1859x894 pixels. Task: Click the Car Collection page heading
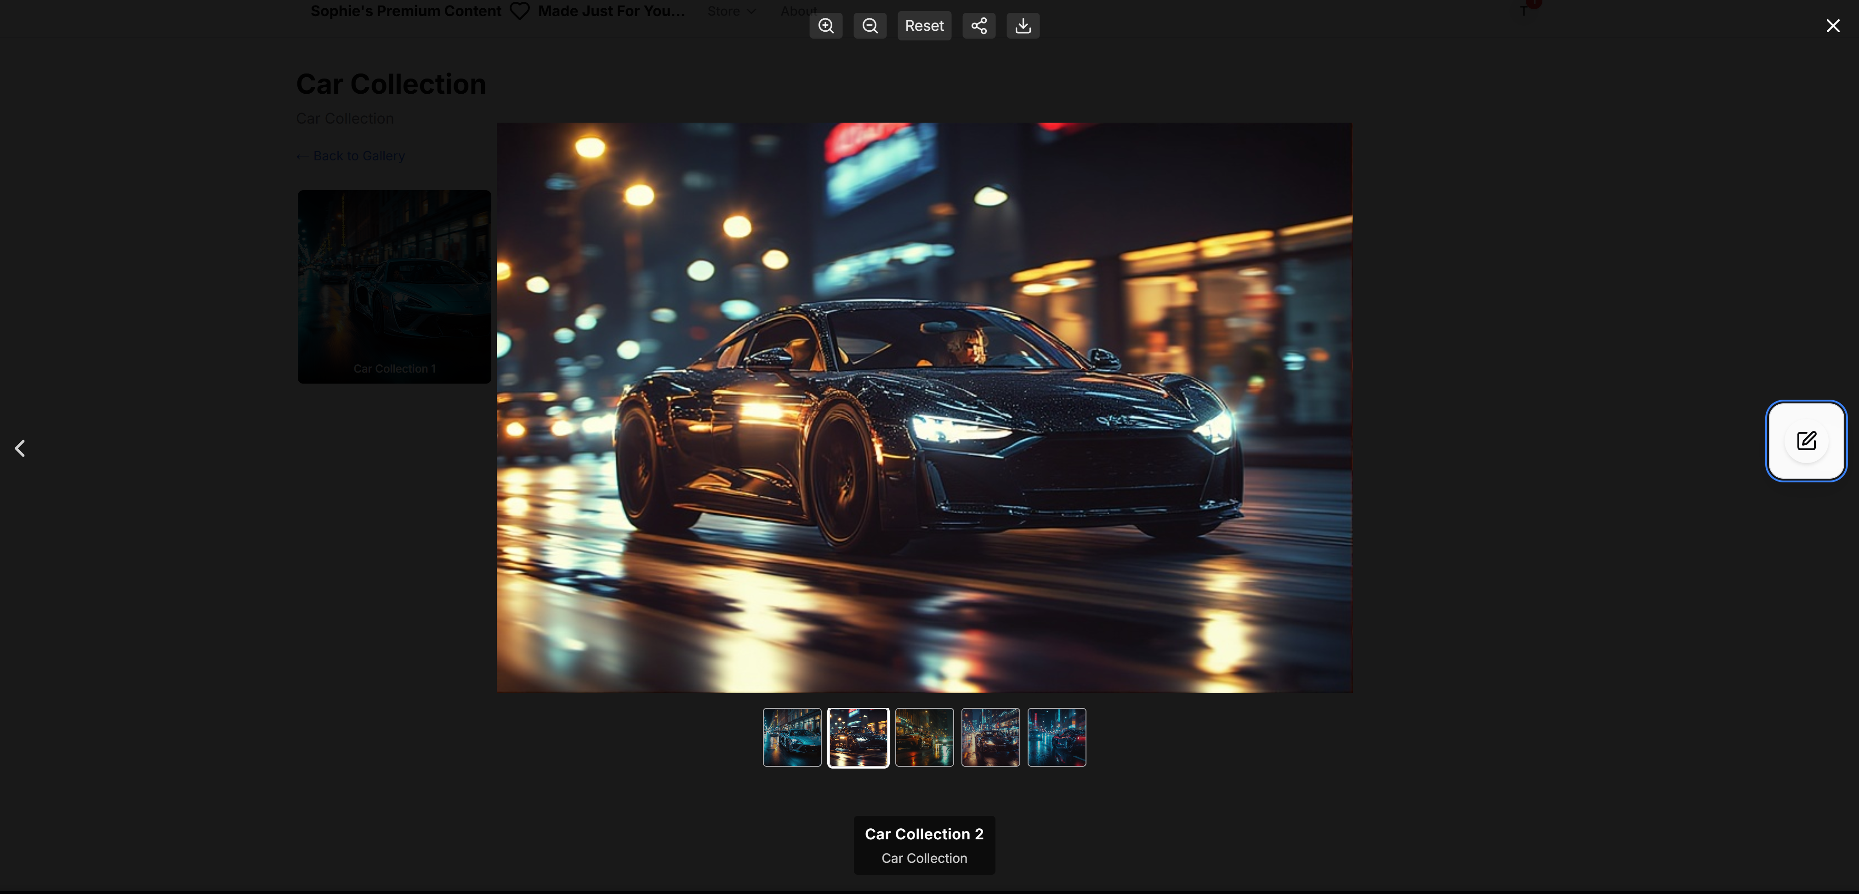click(x=391, y=84)
